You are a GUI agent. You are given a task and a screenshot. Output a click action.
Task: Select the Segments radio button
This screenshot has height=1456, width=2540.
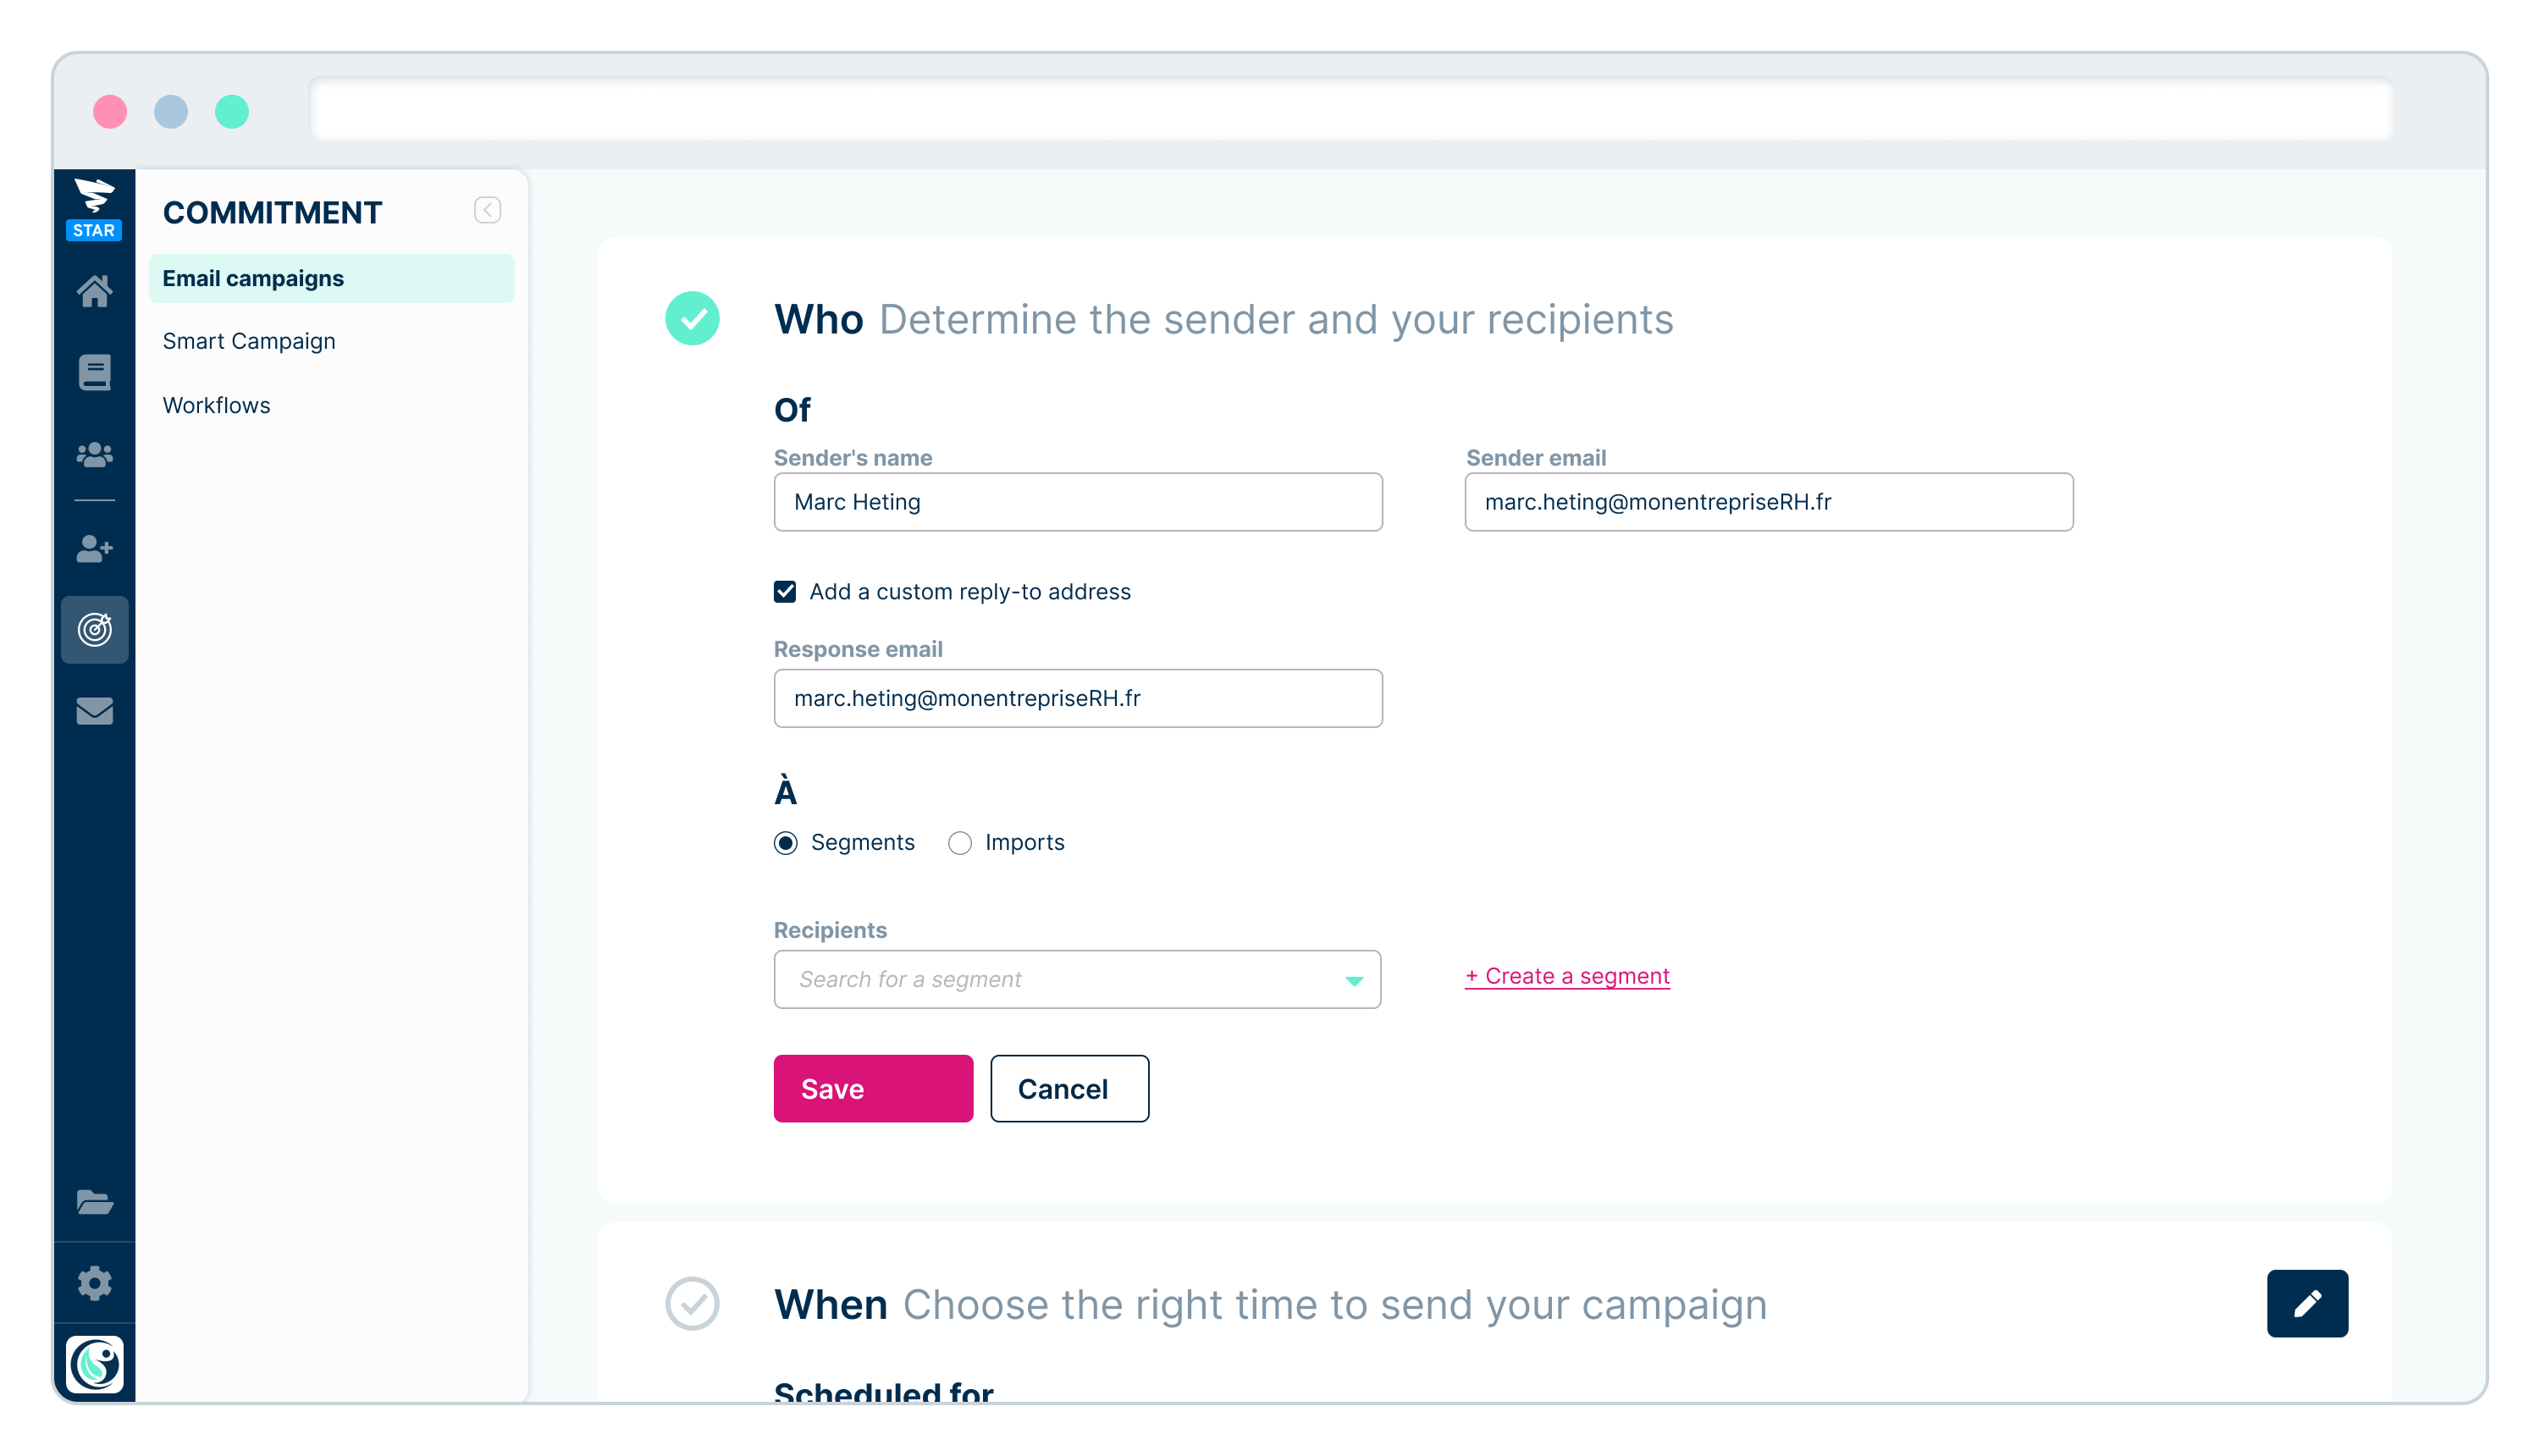point(785,844)
